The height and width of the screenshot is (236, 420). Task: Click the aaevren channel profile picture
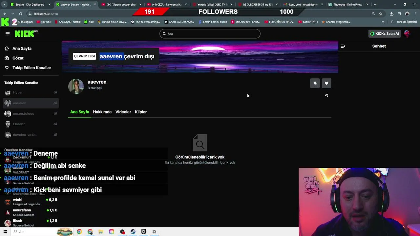76,86
